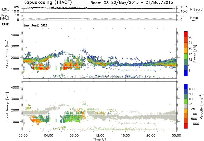204x141 pixels.
Task: Click the -1000 tick on Velocity colorbar
Action: (x=194, y=124)
